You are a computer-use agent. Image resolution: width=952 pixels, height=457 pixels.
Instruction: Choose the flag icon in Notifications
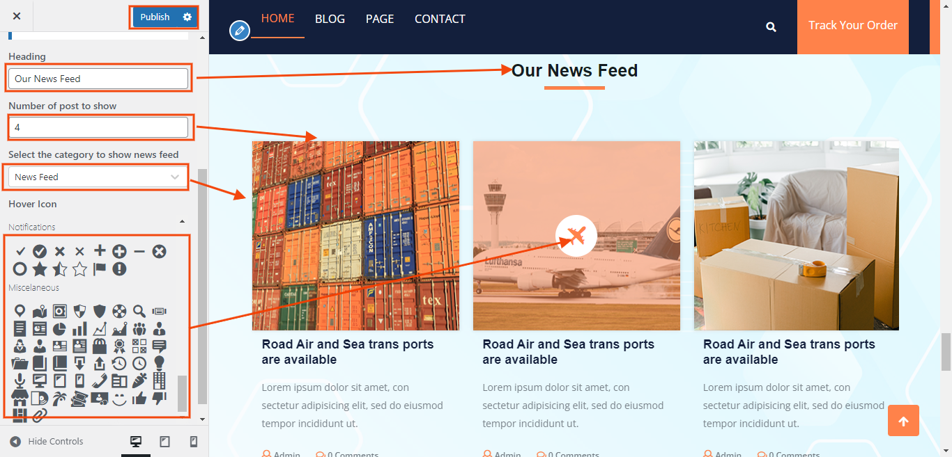tap(100, 269)
